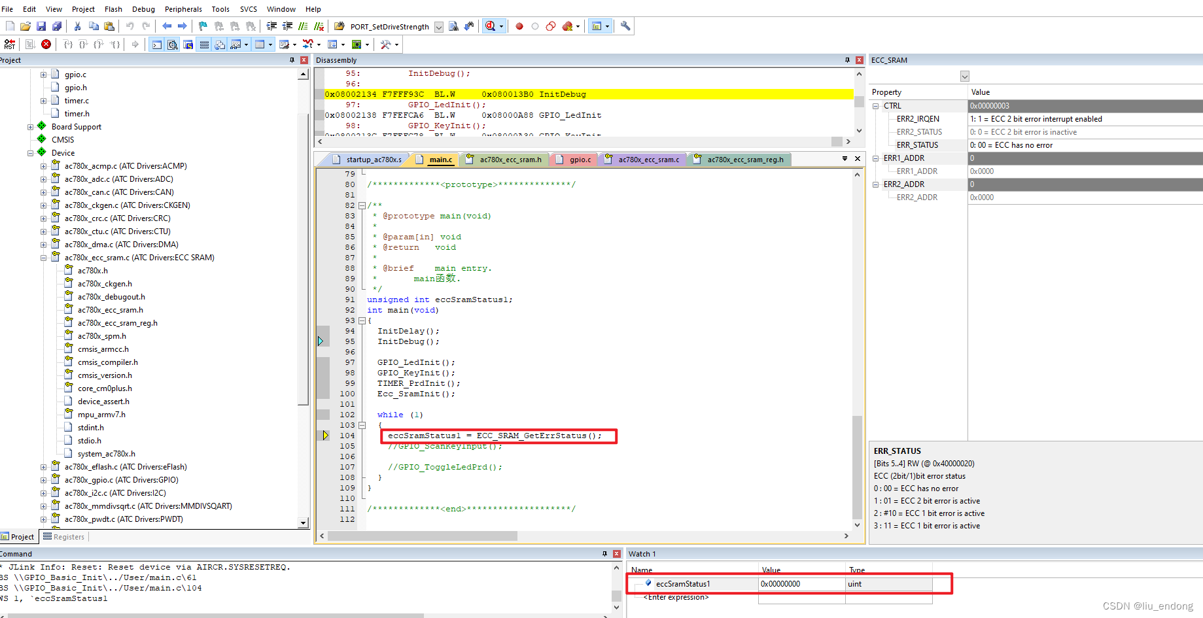Collapse the Device group in the project tree

point(30,153)
